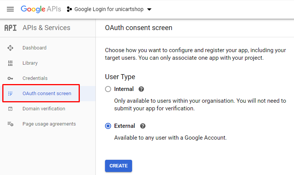Open Page usage agreements link

click(x=49, y=124)
